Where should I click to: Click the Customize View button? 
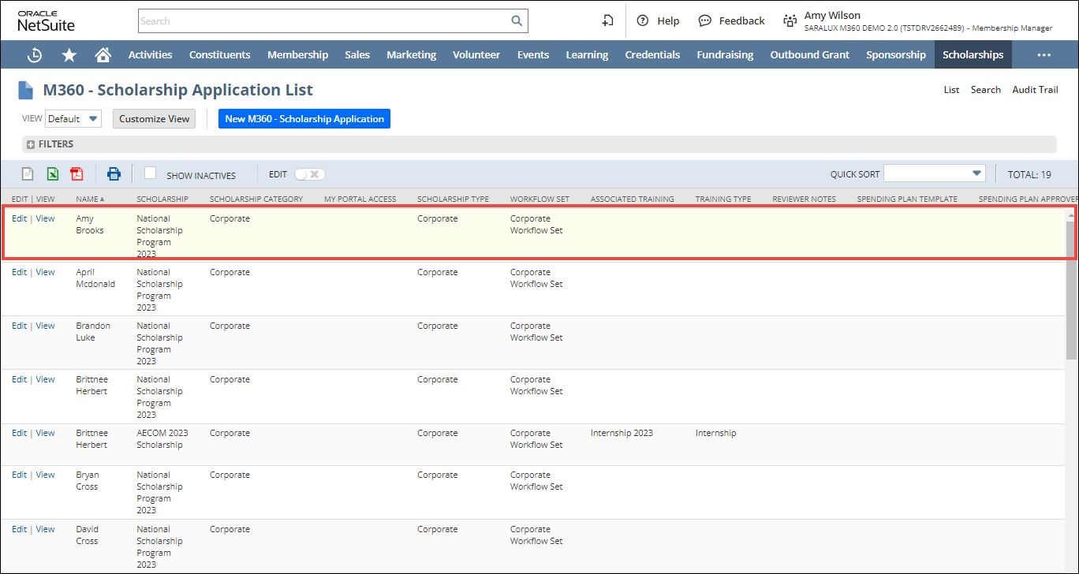tap(155, 119)
